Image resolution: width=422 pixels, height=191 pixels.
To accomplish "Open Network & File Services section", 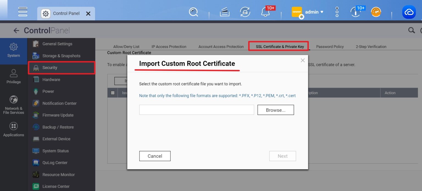I will coord(13,105).
